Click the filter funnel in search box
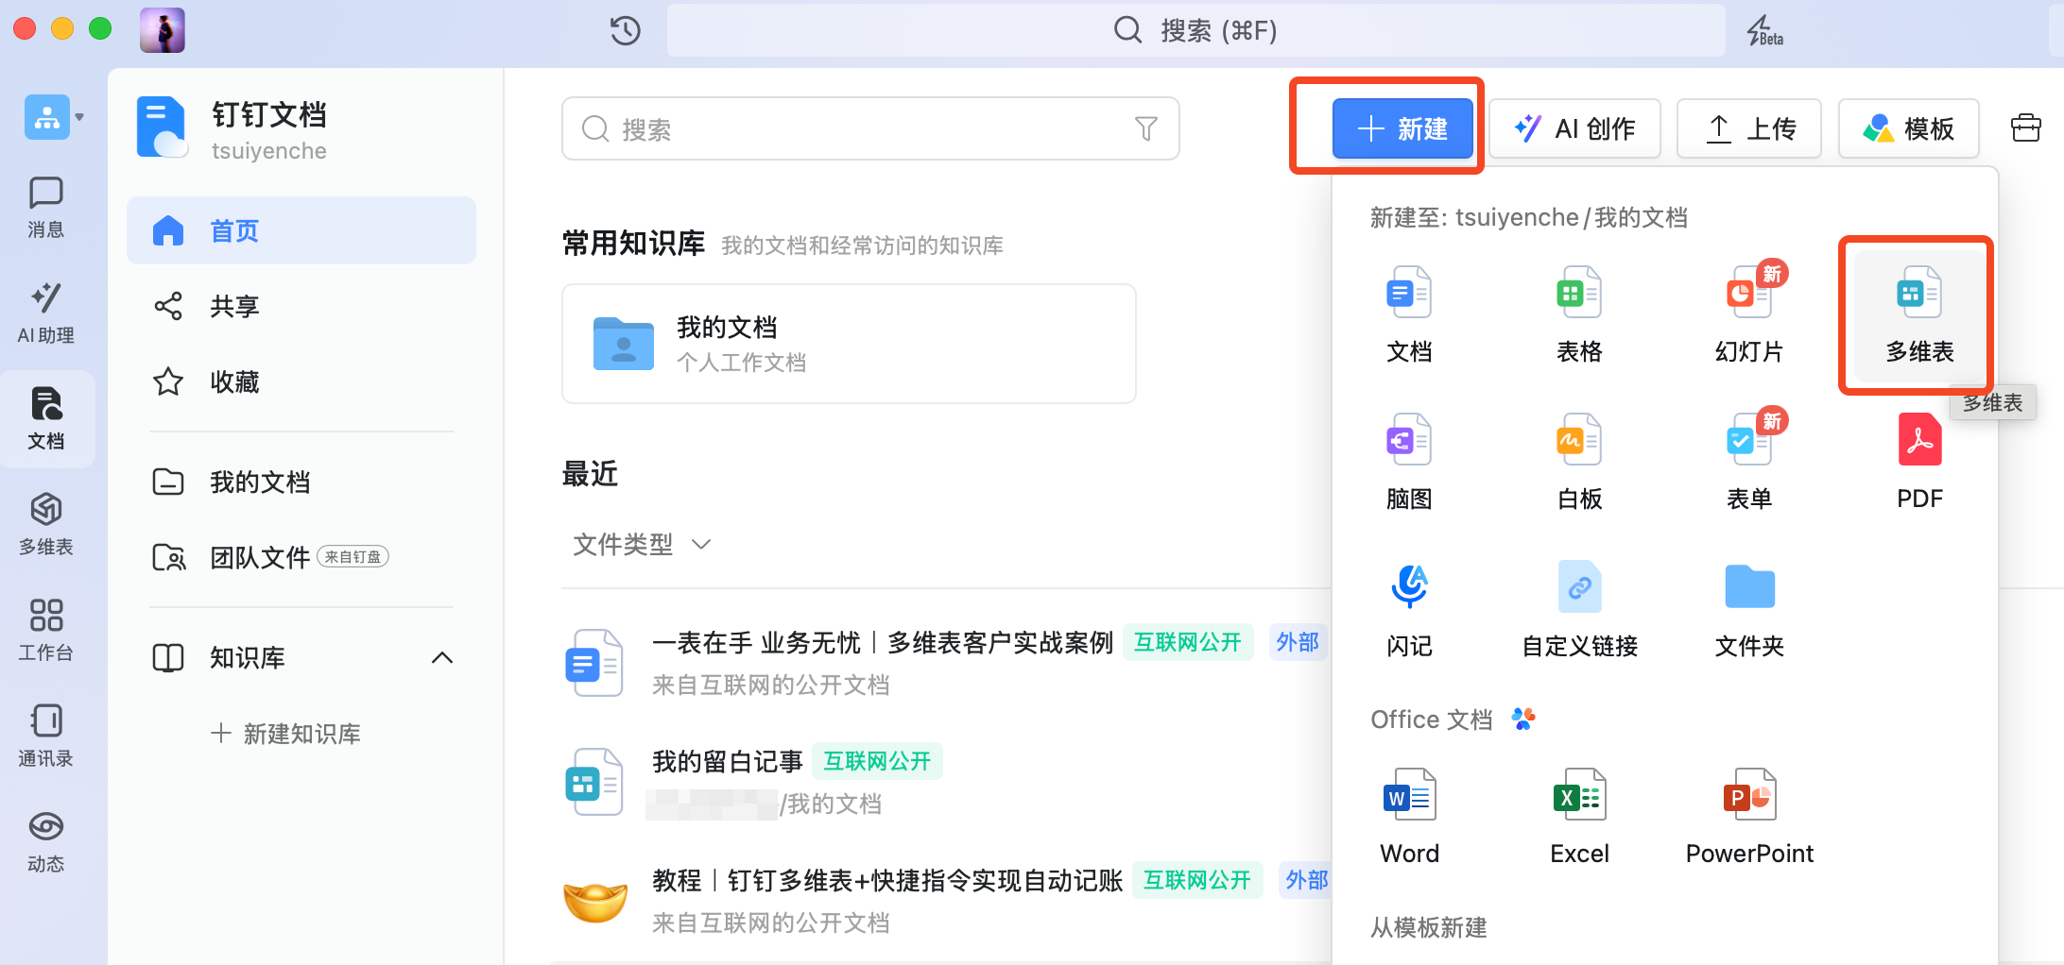The width and height of the screenshot is (2064, 965). point(1145,128)
